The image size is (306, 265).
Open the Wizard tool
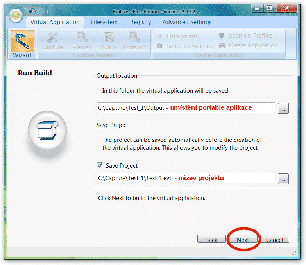point(22,44)
